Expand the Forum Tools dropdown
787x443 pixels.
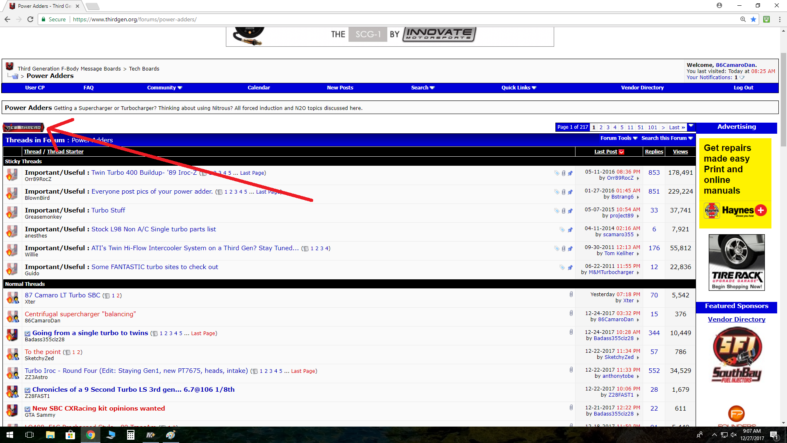(619, 138)
